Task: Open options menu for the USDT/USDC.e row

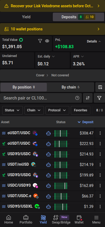Action: pos(100,196)
